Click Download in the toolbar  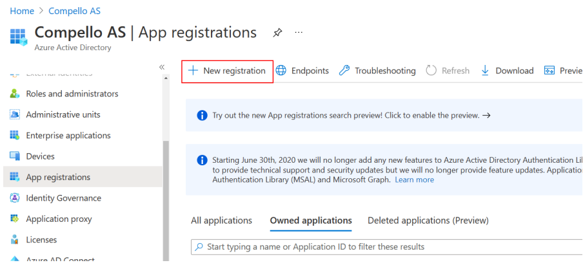click(507, 71)
